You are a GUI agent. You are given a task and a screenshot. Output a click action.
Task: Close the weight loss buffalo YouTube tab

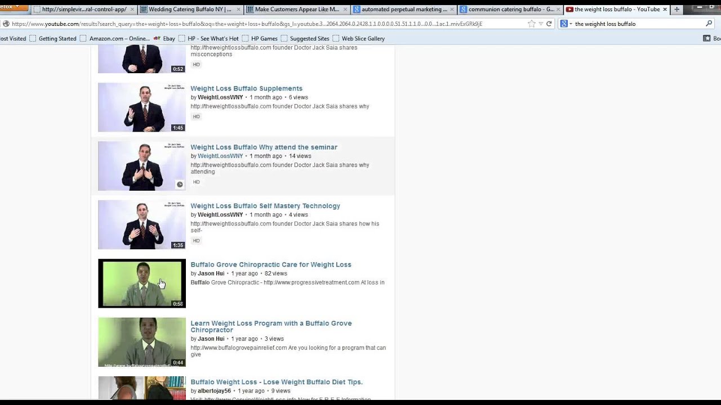tap(665, 10)
